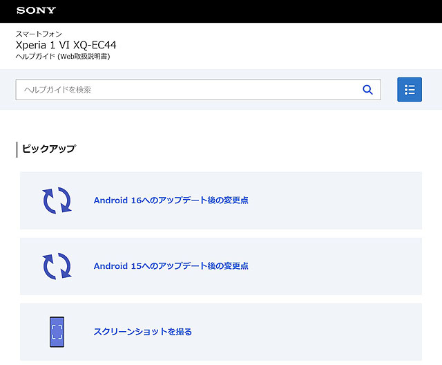Viewport: 442px width, 365px height.
Task: Click empty right area of screenshot card
Action: [345, 332]
